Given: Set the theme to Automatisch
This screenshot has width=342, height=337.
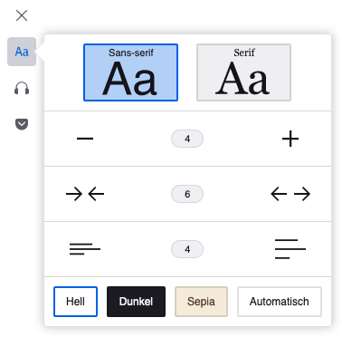Looking at the screenshot, I should [280, 302].
